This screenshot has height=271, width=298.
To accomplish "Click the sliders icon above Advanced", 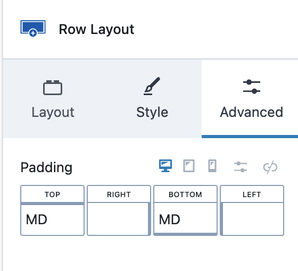I will [251, 87].
